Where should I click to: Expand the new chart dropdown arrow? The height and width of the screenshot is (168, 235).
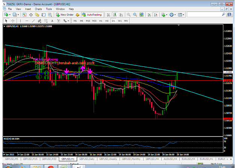[10, 15]
